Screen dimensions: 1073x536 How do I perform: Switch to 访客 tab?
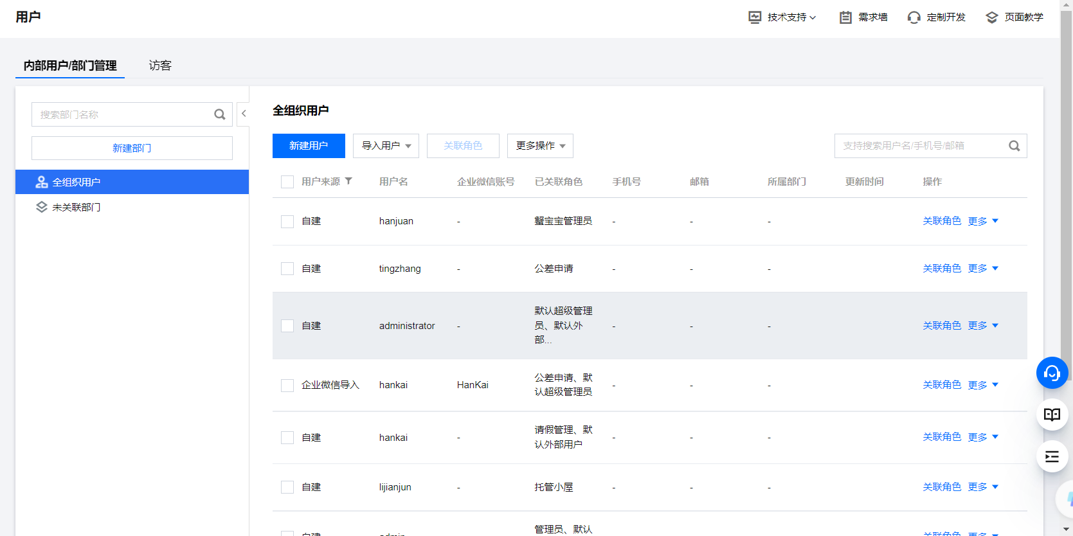click(x=160, y=66)
